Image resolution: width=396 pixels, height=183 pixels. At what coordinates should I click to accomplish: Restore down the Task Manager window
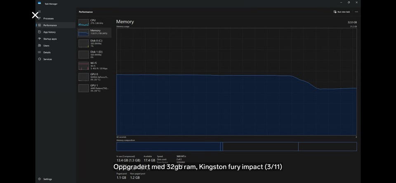349,2
